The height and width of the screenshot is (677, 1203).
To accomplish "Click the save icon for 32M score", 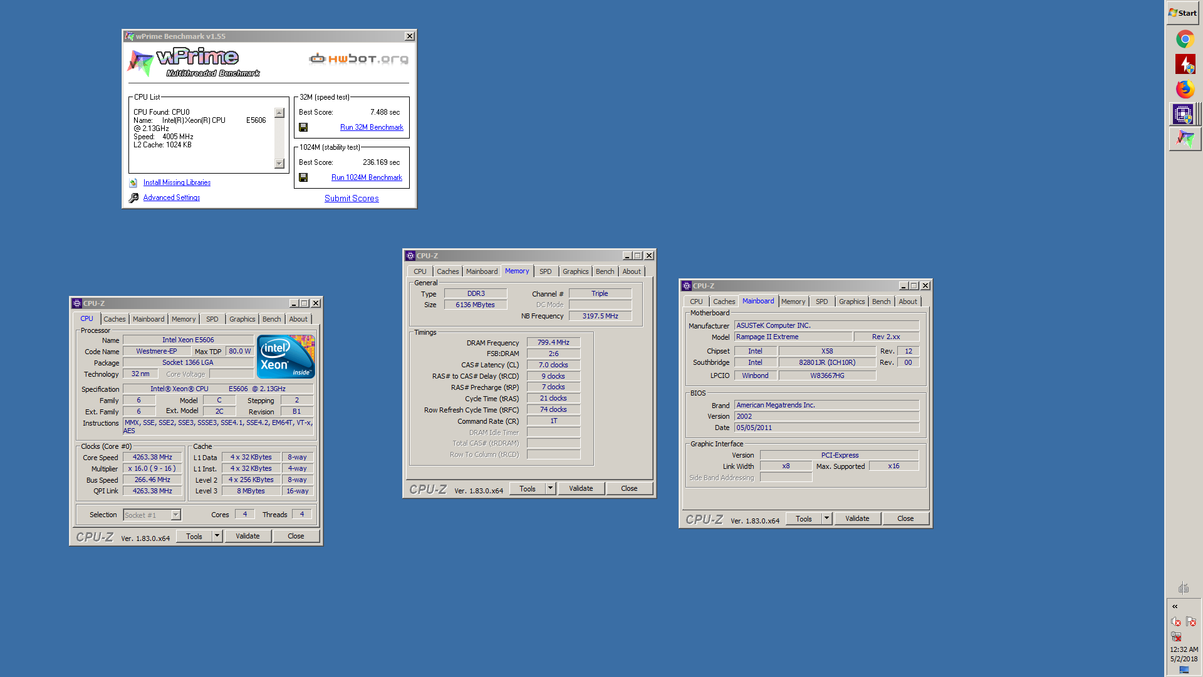I will [303, 127].
